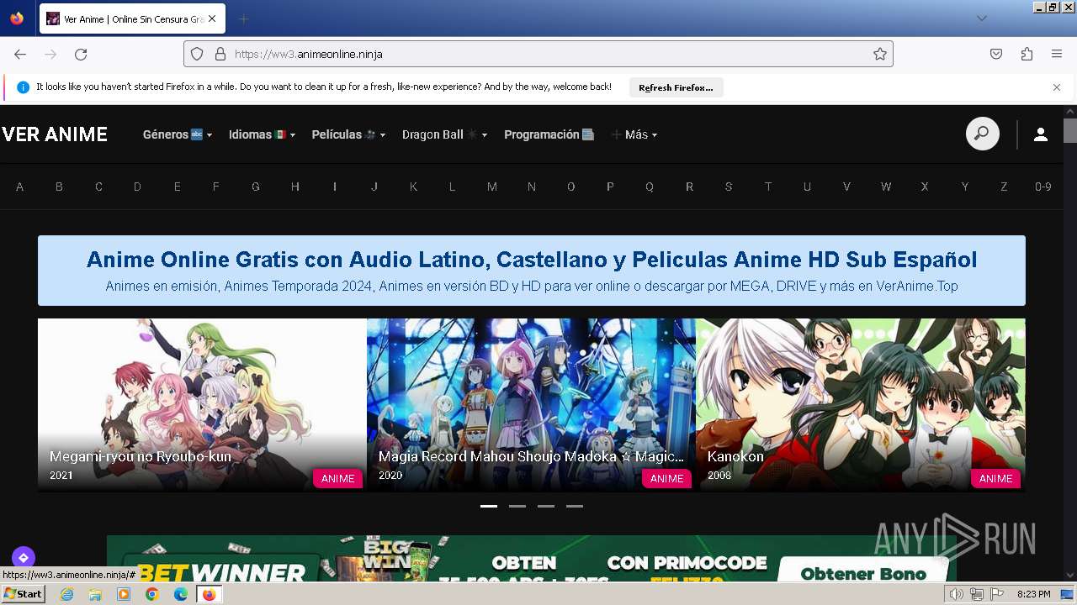Click the page vertical scrollbar thumb
The height and width of the screenshot is (605, 1077).
coord(1070,131)
